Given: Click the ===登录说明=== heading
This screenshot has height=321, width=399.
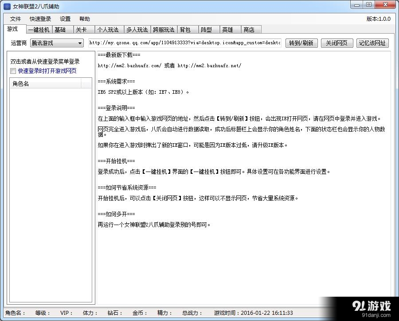Looking at the screenshot, I should pos(116,108).
